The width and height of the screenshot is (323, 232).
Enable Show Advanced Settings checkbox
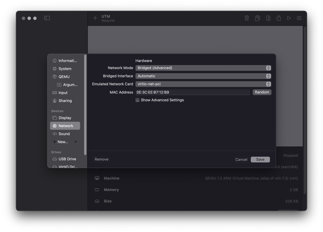click(x=138, y=100)
